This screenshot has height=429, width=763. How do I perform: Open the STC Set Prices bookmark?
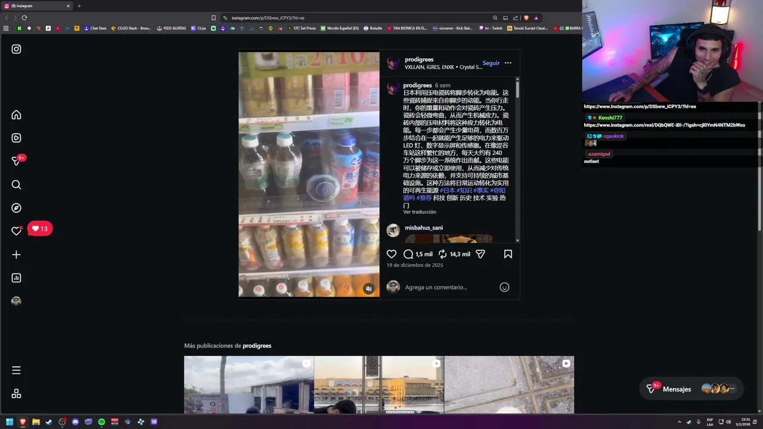[302, 28]
